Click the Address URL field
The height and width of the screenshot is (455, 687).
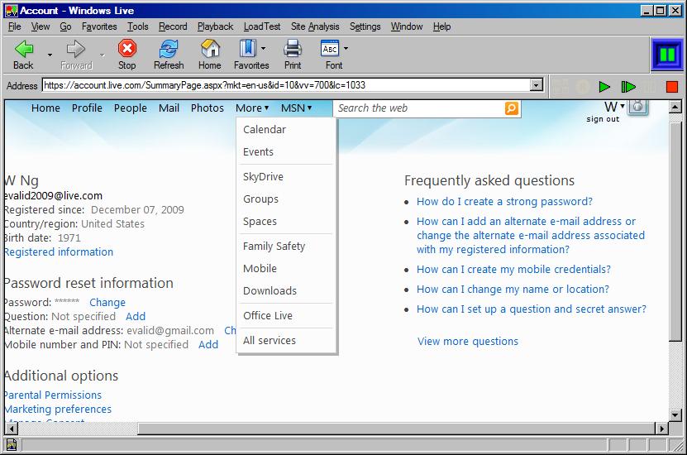286,85
